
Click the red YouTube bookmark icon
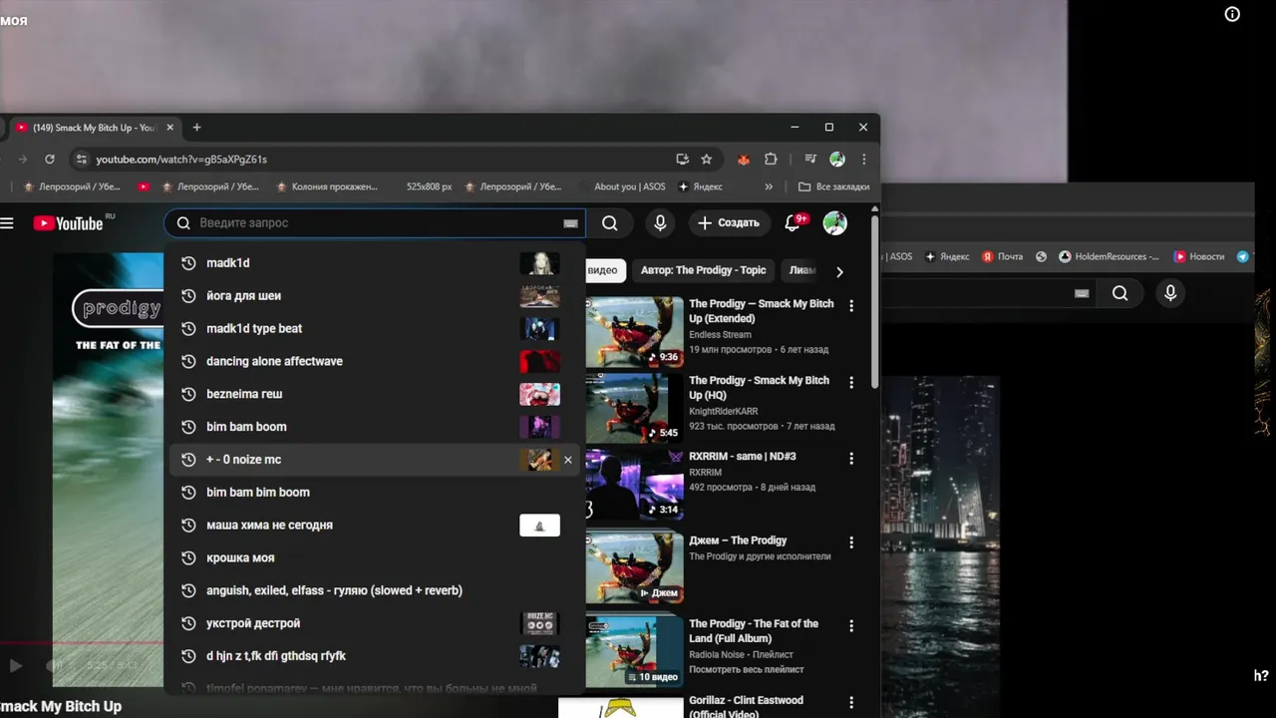pos(144,186)
